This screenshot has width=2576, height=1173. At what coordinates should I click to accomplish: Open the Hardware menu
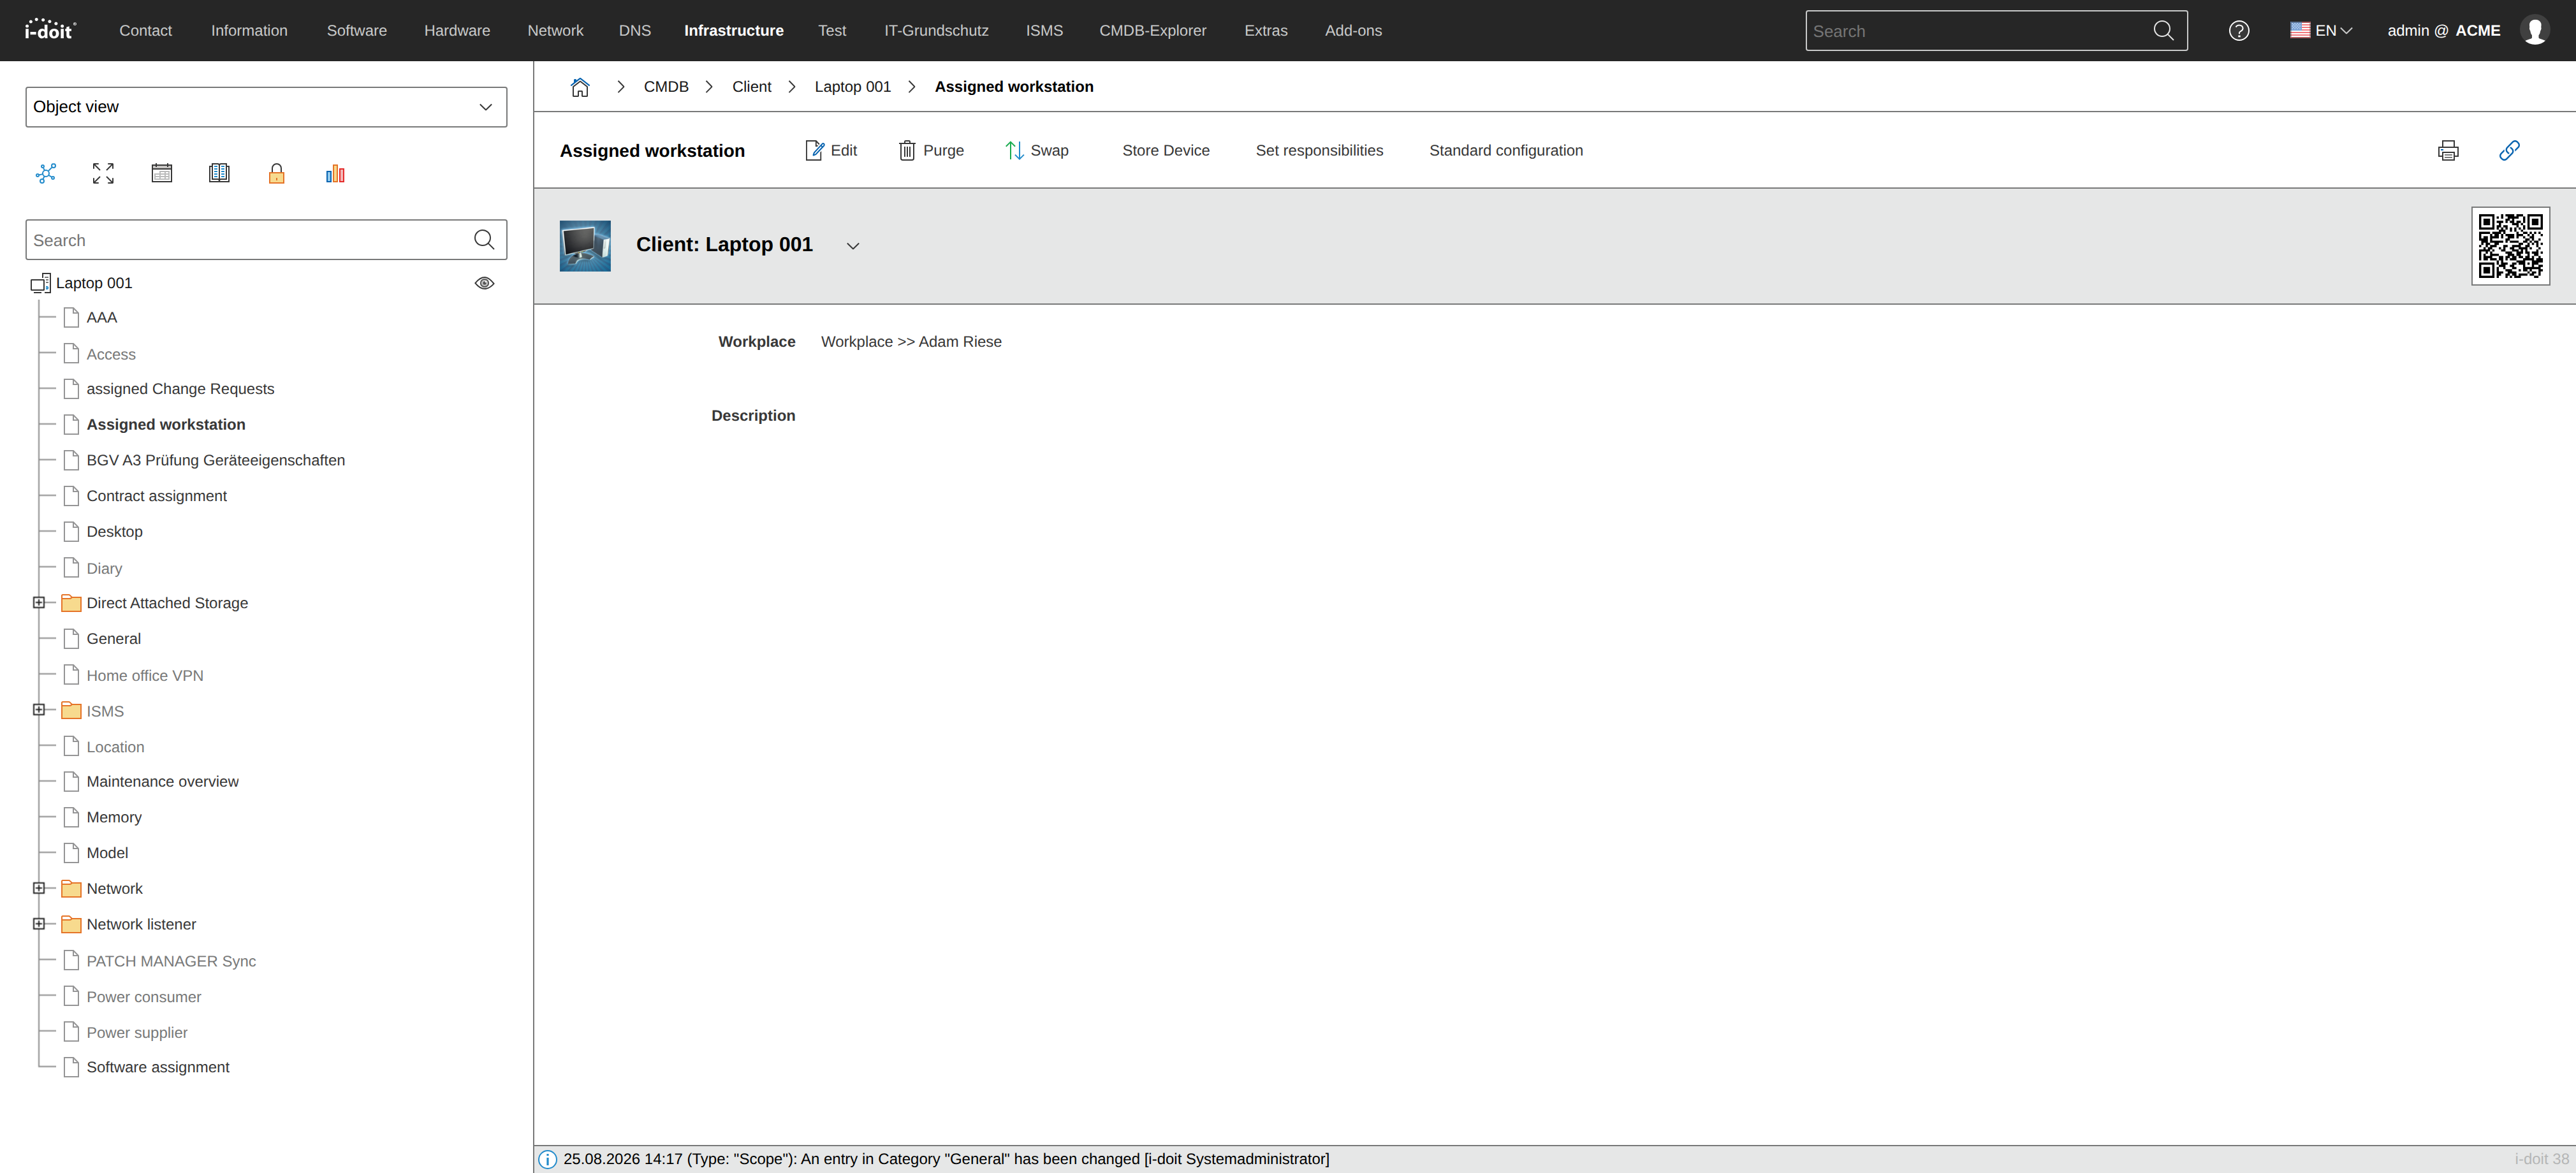click(x=457, y=31)
